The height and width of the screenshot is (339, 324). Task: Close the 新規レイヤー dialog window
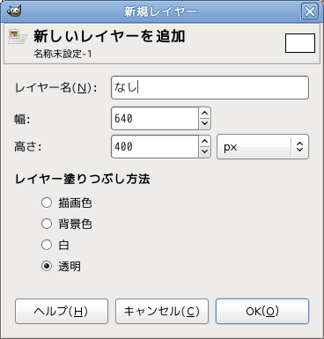310,11
